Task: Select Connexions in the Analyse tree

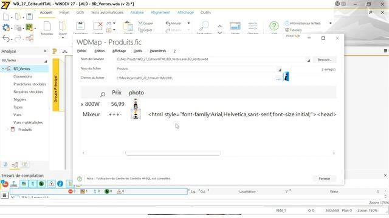Action: 23,76
